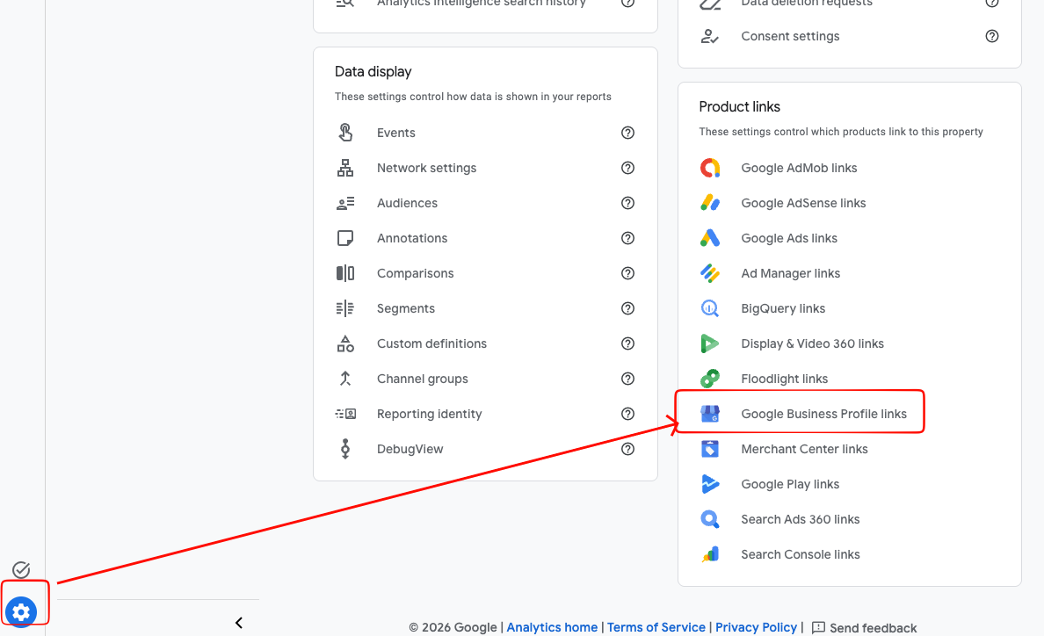The image size is (1044, 636).
Task: Click the Channel groups merge icon
Action: pos(344,379)
